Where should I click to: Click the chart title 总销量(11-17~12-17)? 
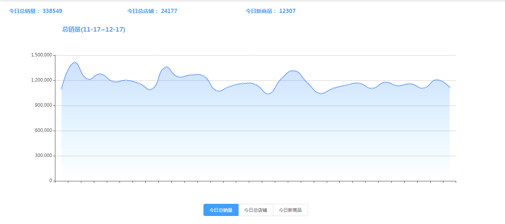(x=94, y=29)
